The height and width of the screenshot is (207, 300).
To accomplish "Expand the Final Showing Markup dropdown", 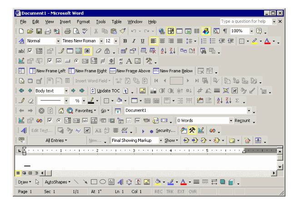I will (160, 141).
